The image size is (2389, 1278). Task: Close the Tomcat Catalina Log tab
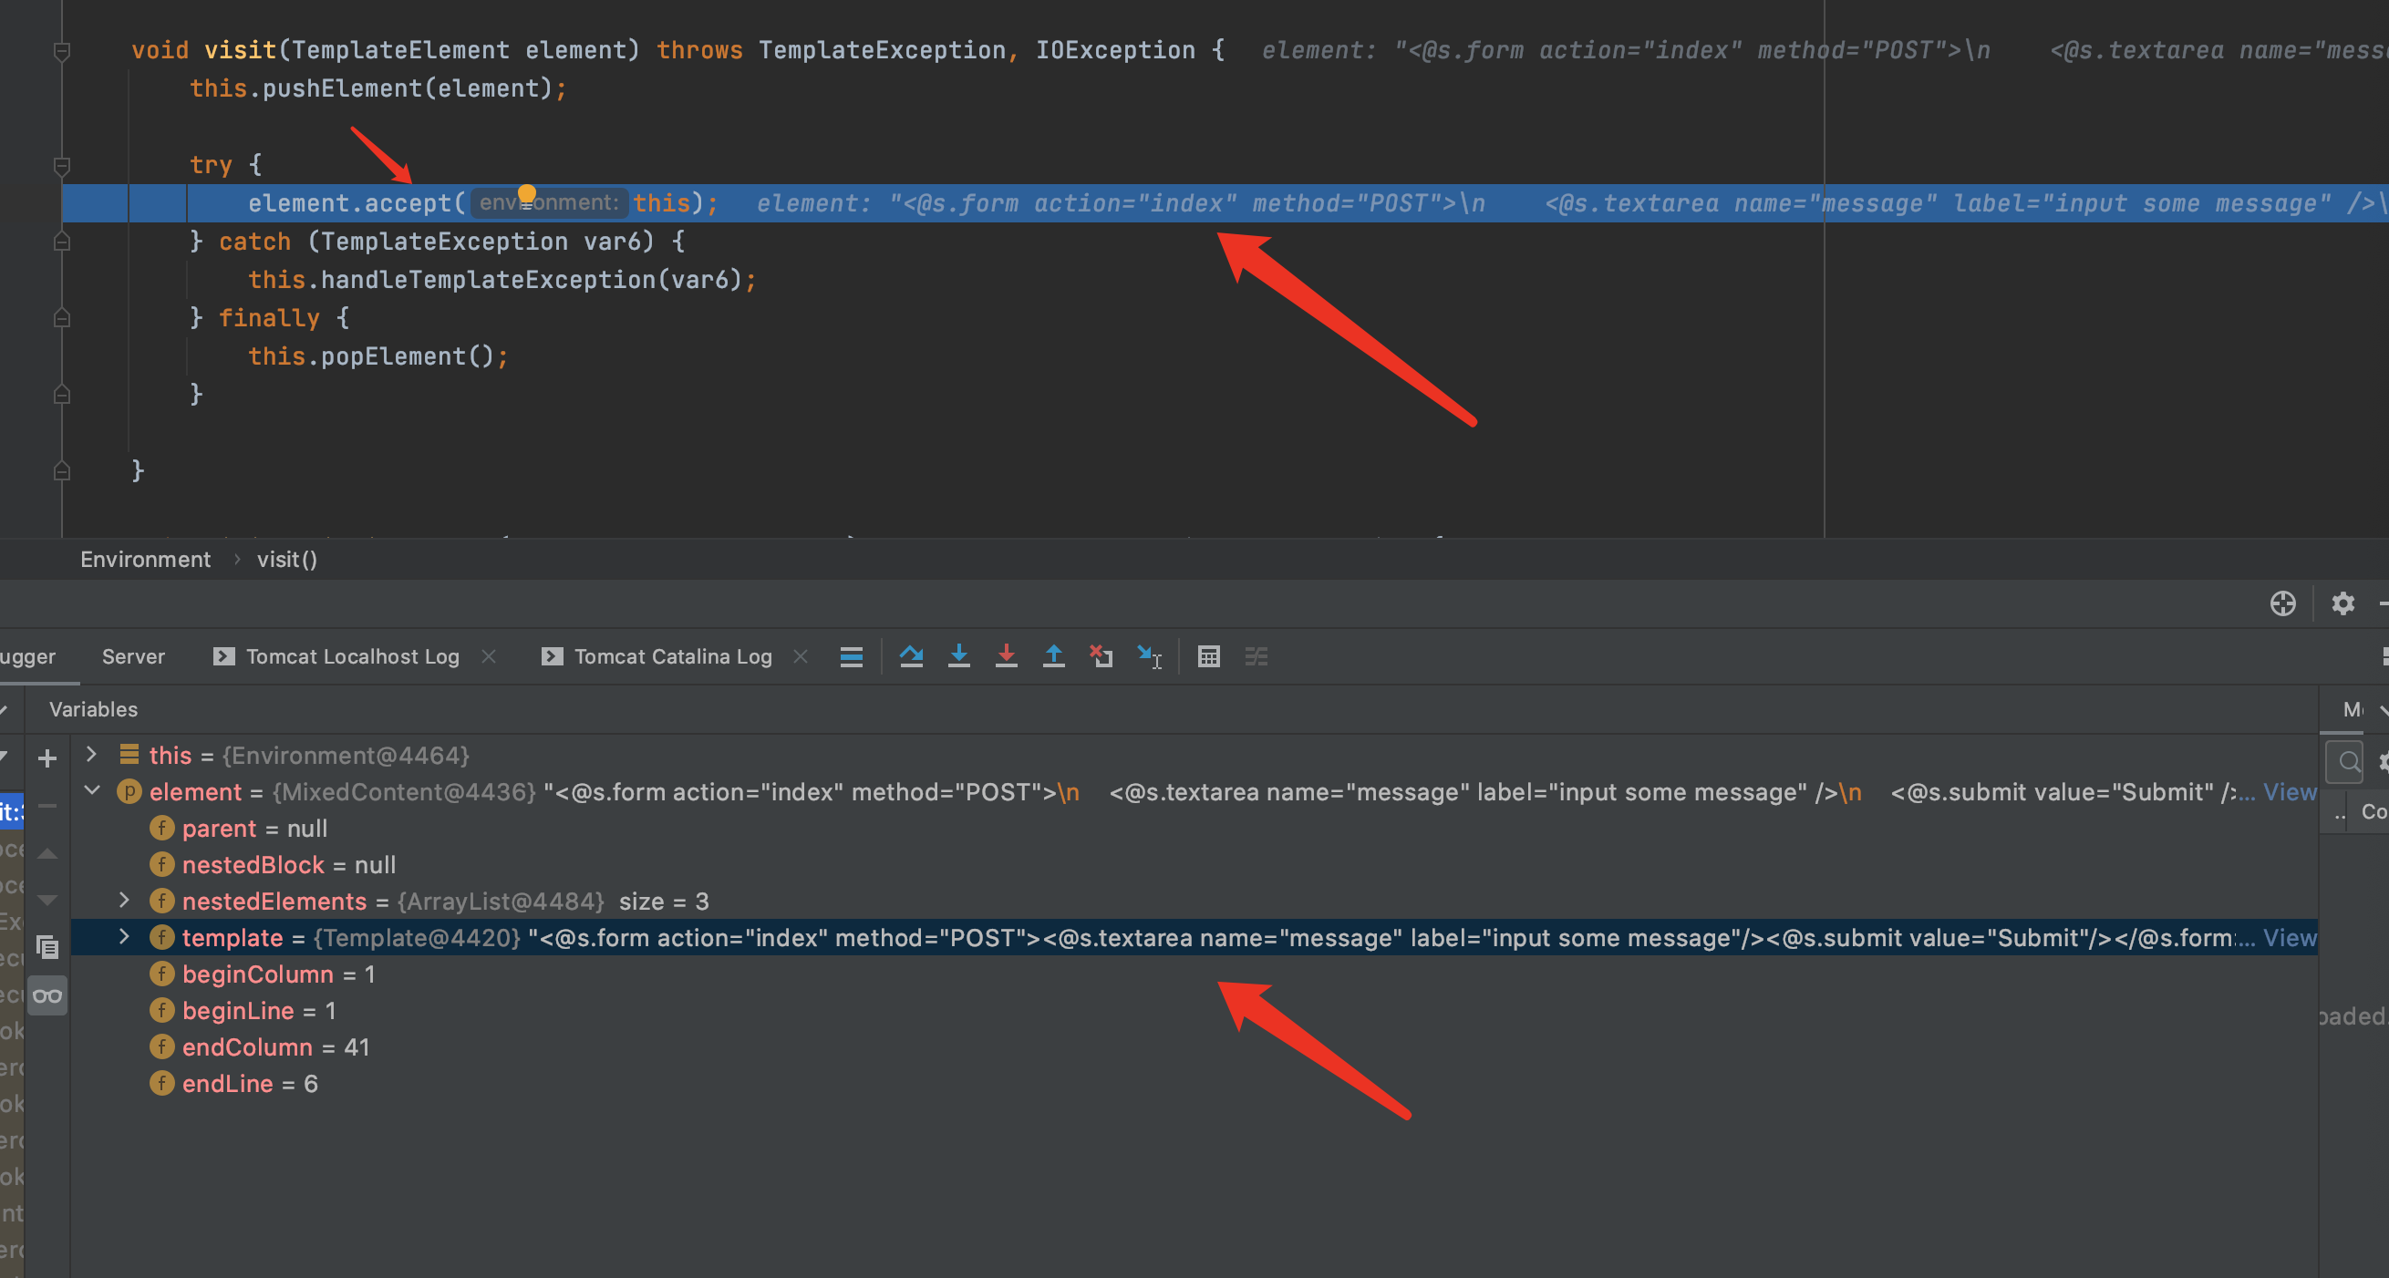pyautogui.click(x=802, y=656)
